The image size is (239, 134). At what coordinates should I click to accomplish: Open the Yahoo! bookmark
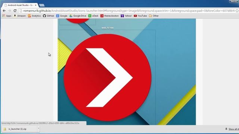pos(126,16)
